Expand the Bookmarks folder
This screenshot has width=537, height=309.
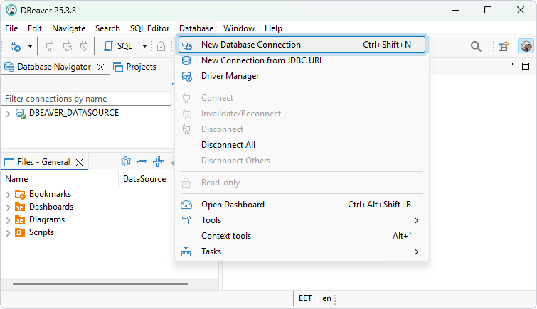point(9,195)
